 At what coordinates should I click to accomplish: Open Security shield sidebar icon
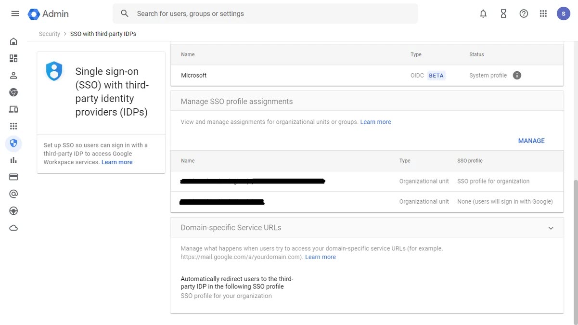click(13, 143)
